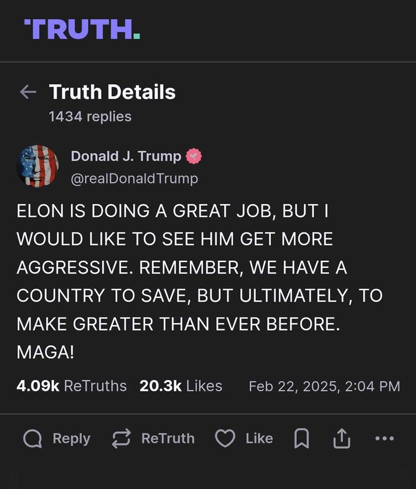
Task: Open the three-dot more options menu
Action: pyautogui.click(x=384, y=438)
